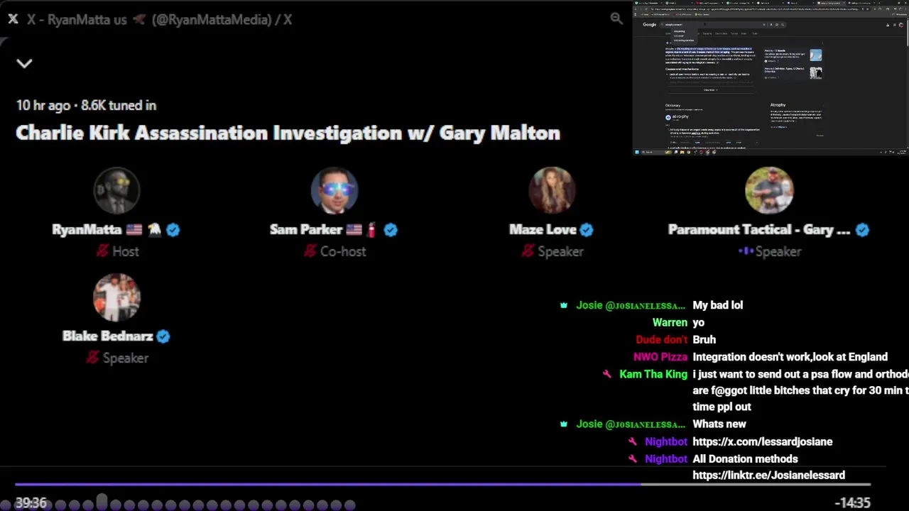The image size is (909, 511).
Task: Open Blake Bednarz's speaker avatar
Action: click(x=116, y=297)
